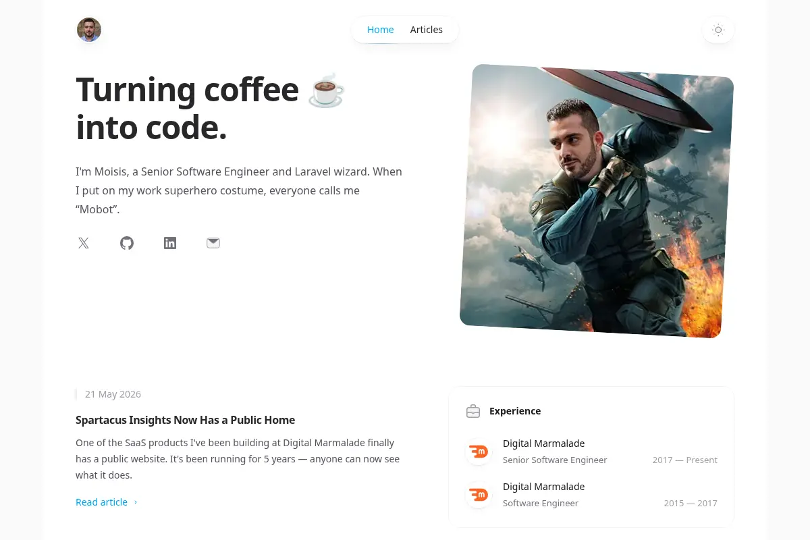Viewport: 810px width, 540px height.
Task: Click the Captain America hero photo
Action: pyautogui.click(x=597, y=201)
